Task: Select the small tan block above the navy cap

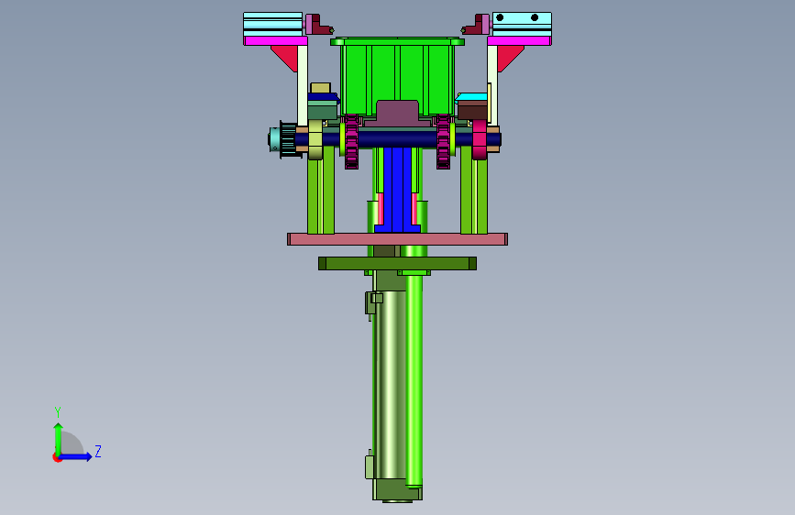Action: 320,88
